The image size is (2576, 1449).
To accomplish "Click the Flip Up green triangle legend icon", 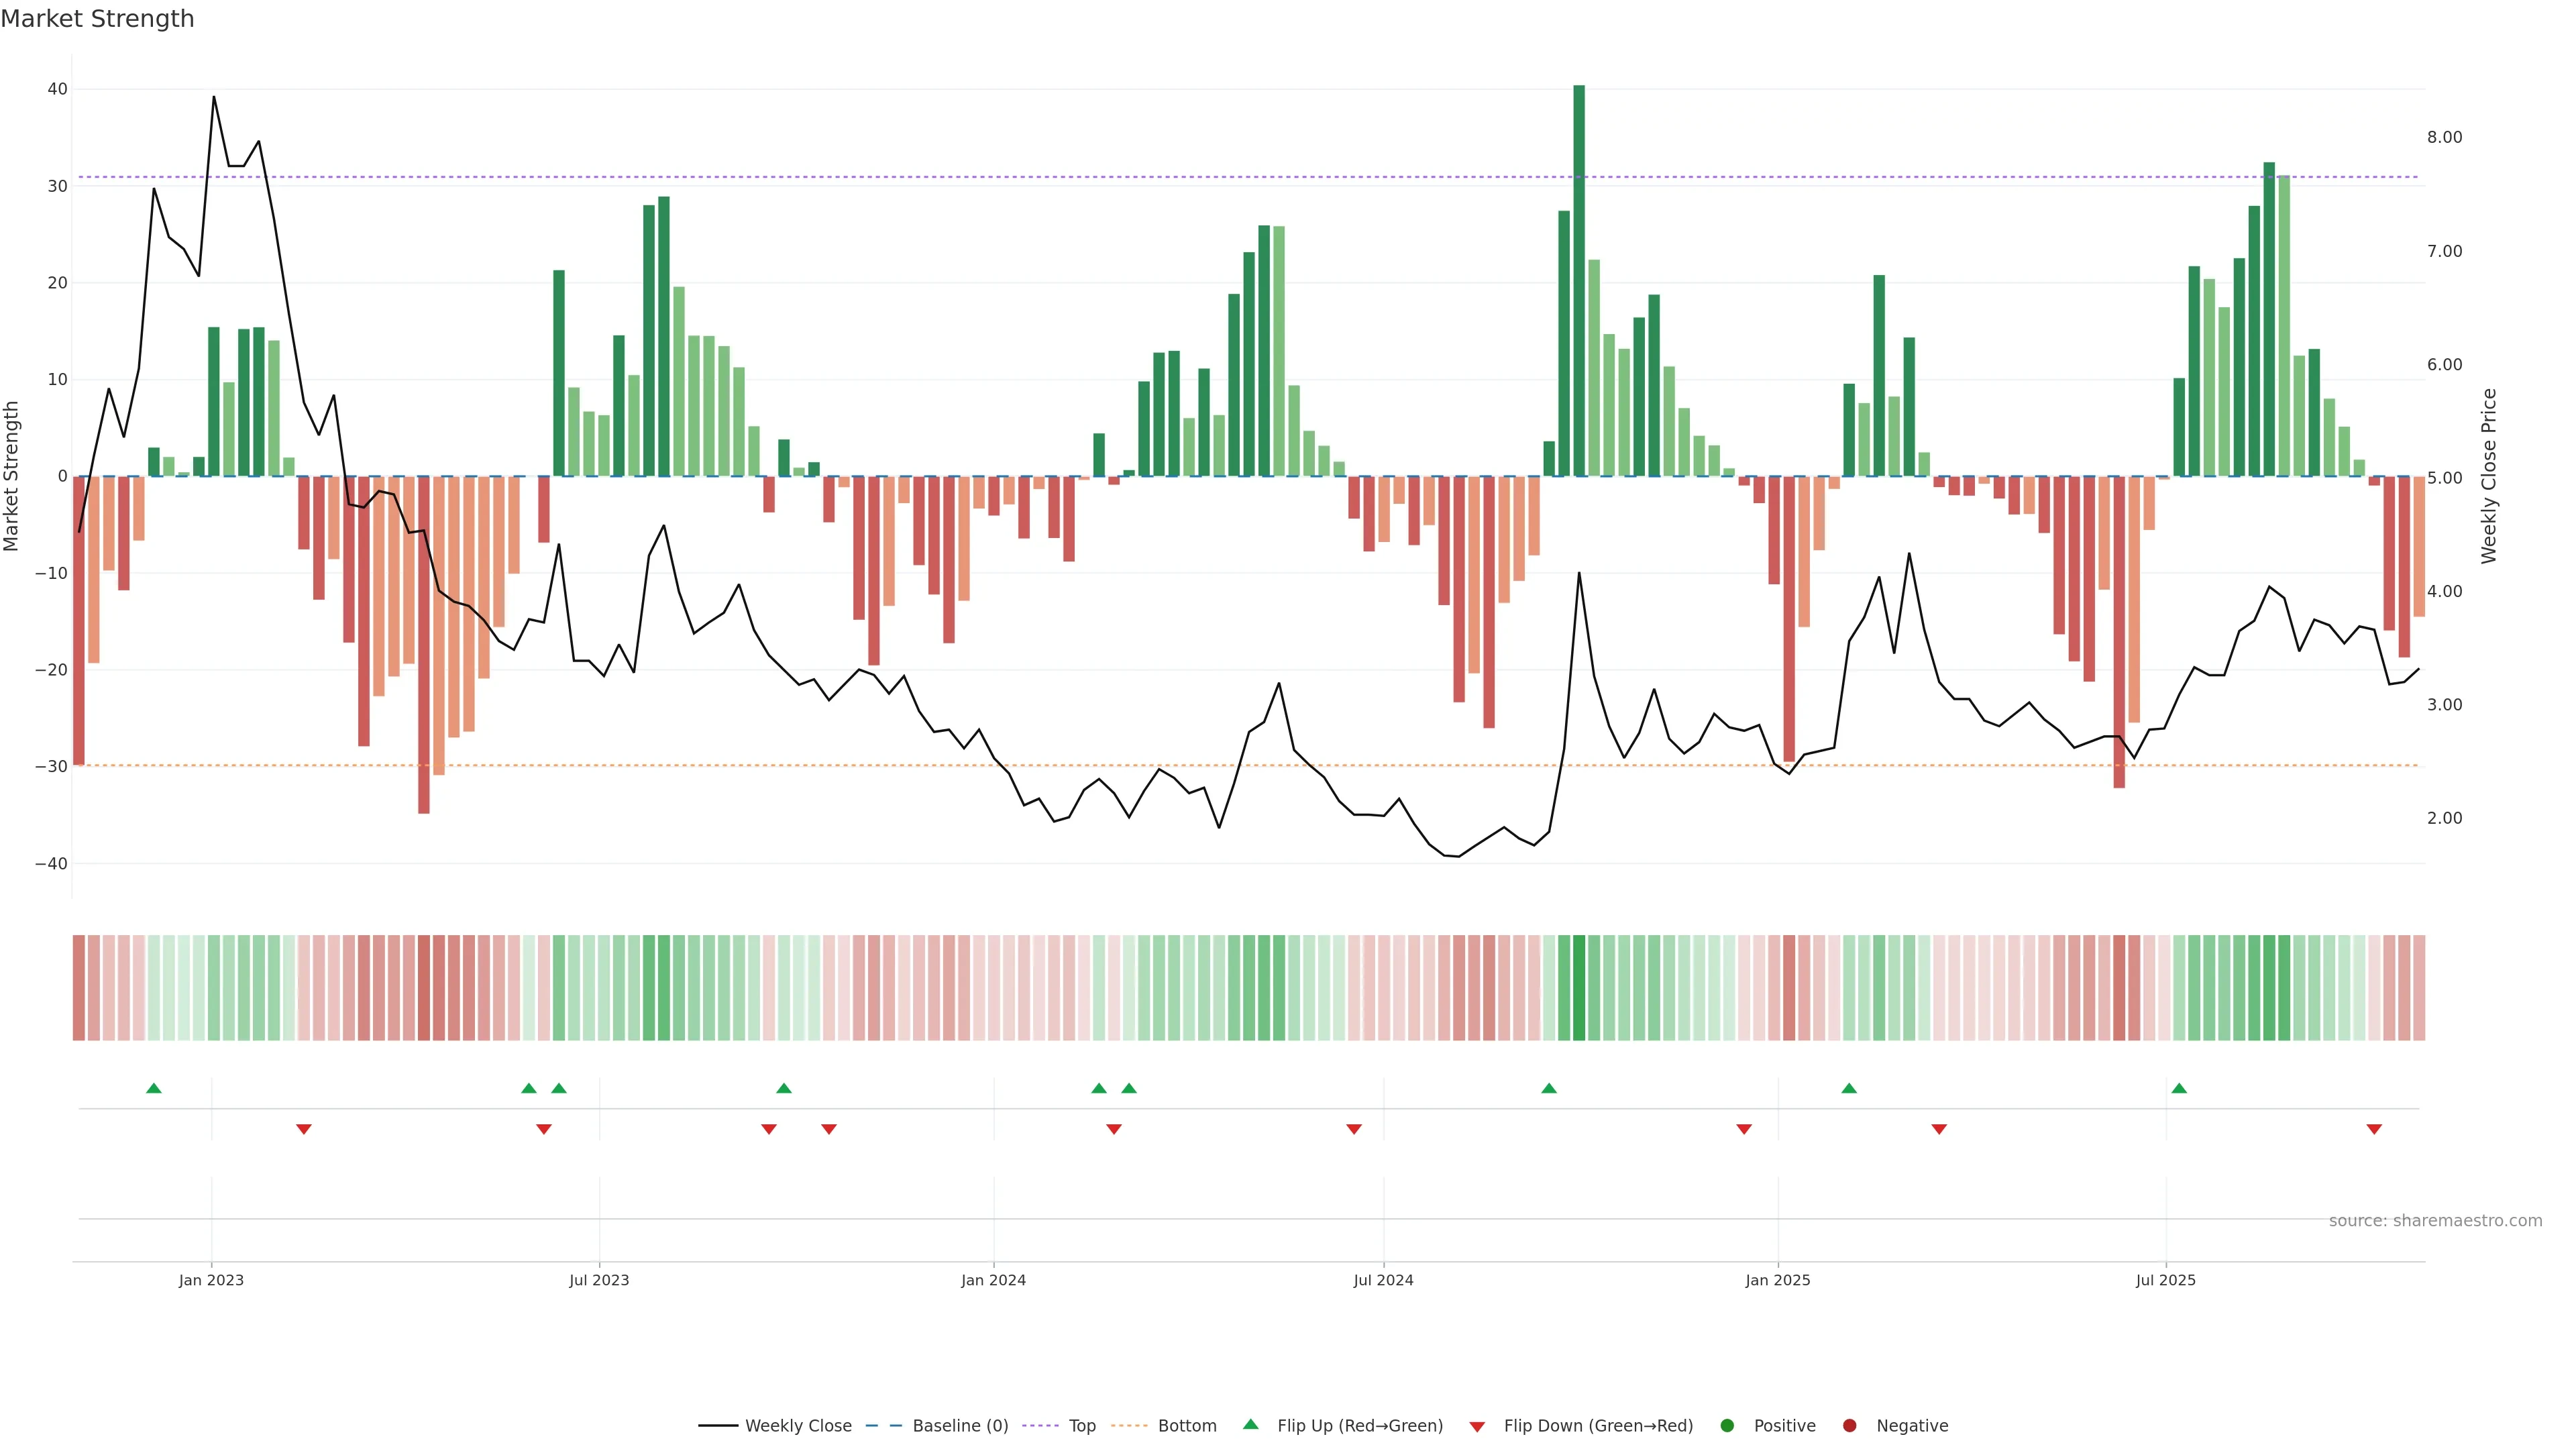I will click(x=1250, y=1425).
